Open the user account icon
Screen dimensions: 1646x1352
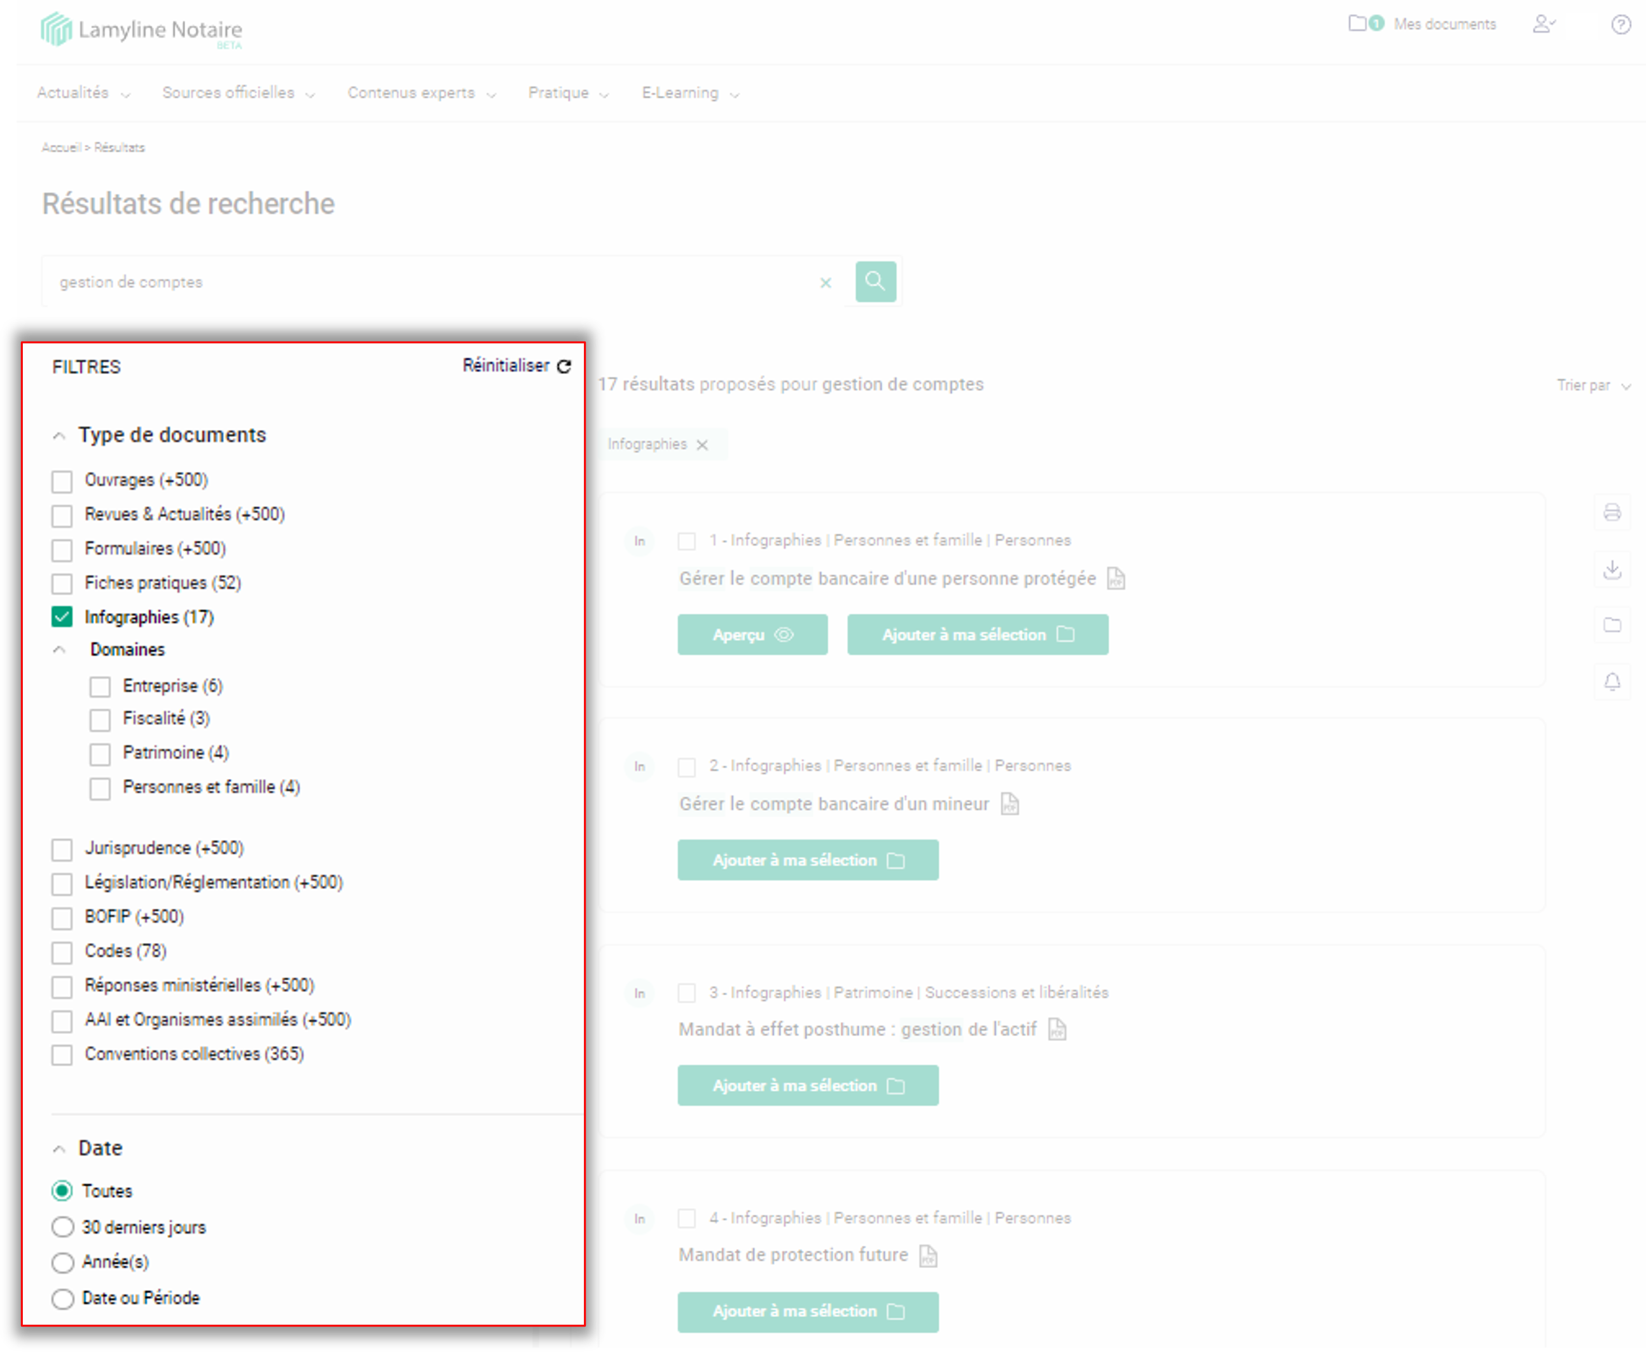click(1543, 24)
